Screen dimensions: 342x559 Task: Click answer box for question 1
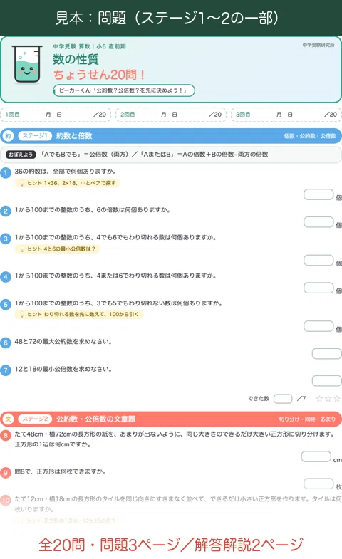pos(318,194)
